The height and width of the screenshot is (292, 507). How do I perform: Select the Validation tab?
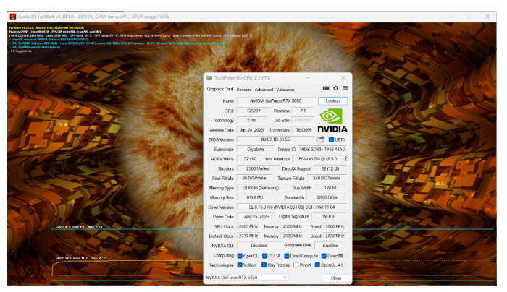(285, 90)
